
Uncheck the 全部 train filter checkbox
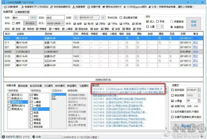click(75, 24)
